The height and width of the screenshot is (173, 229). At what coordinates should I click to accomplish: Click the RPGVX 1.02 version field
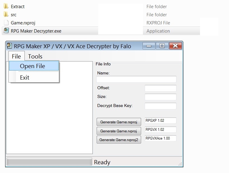160,129
